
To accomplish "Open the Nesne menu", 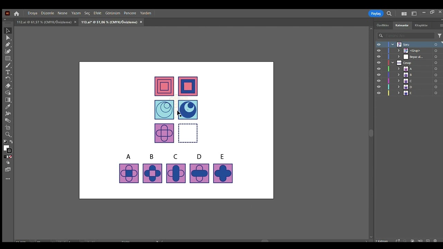I will click(62, 13).
